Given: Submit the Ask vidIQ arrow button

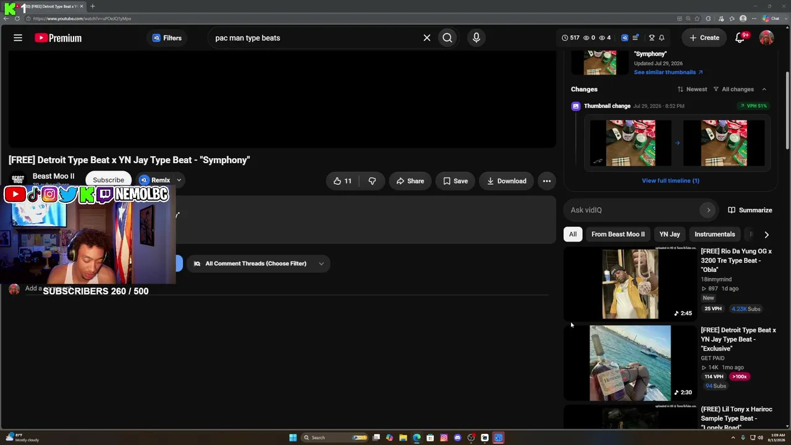Looking at the screenshot, I should 709,210.
